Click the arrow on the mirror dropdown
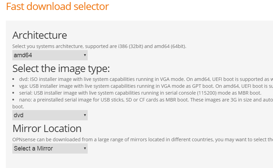273x168 pixels. (x=85, y=148)
